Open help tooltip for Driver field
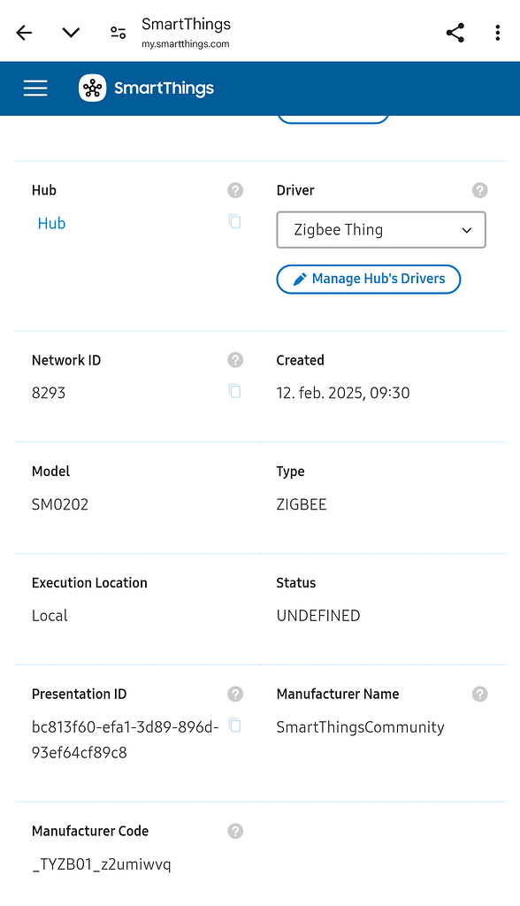520x906 pixels. (x=479, y=190)
